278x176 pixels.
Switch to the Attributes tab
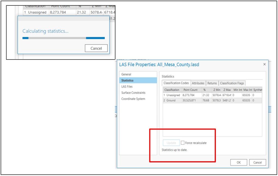(x=198, y=83)
